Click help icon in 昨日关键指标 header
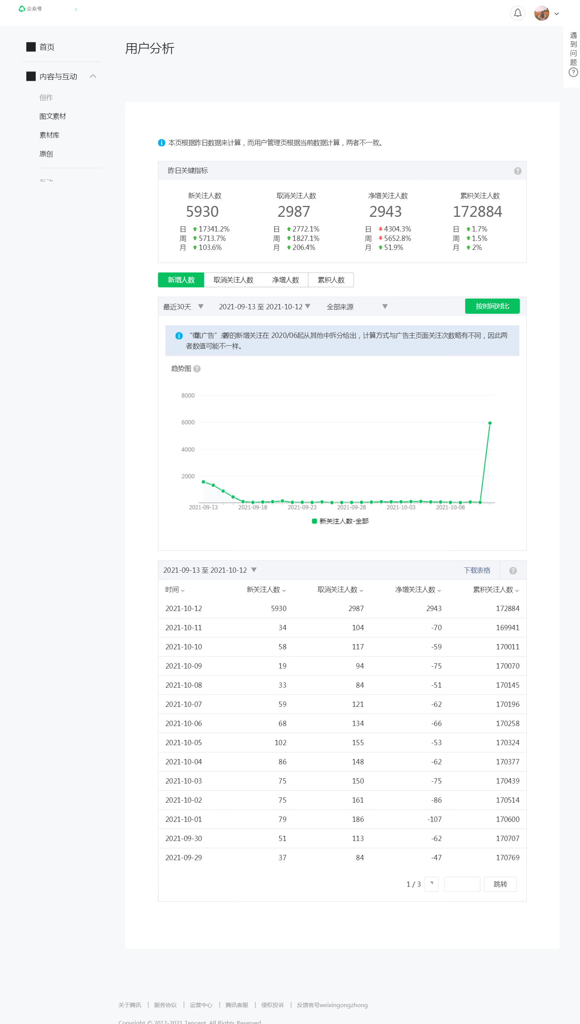580x1024 pixels. [517, 171]
